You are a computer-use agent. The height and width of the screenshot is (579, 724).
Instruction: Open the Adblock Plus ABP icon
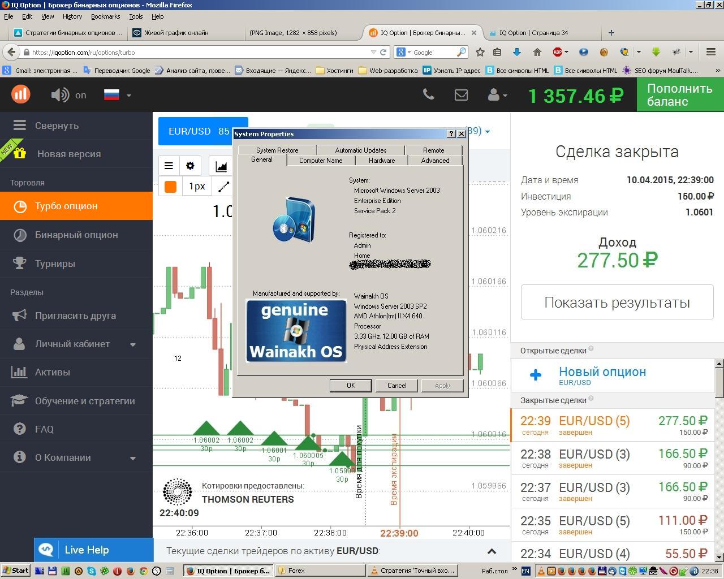[x=558, y=52]
